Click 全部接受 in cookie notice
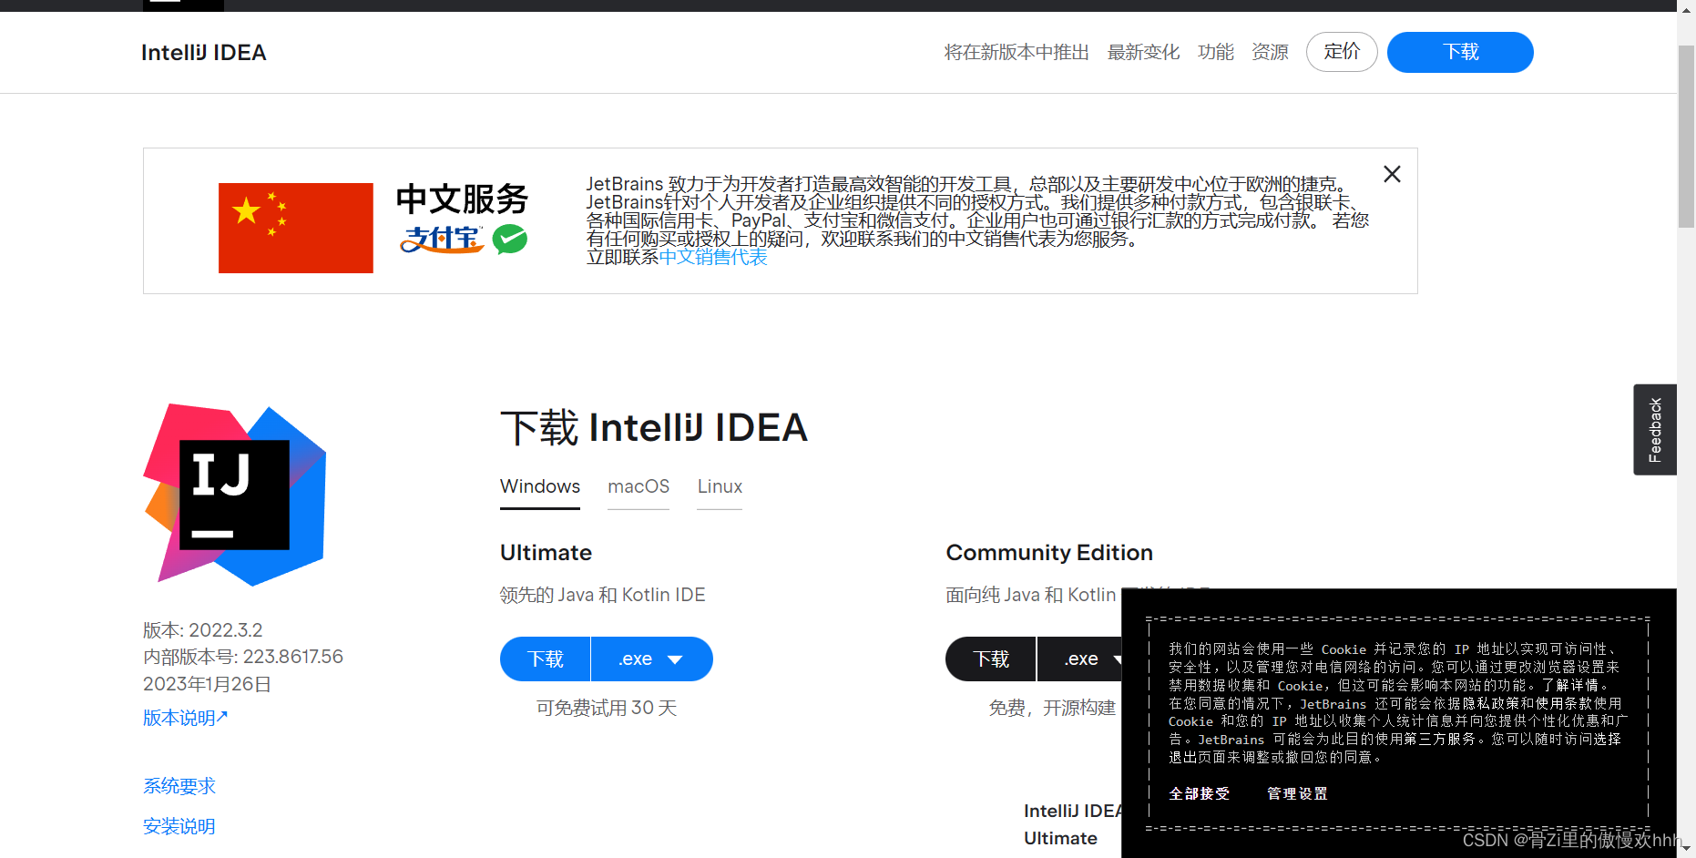The width and height of the screenshot is (1696, 858). (1200, 794)
